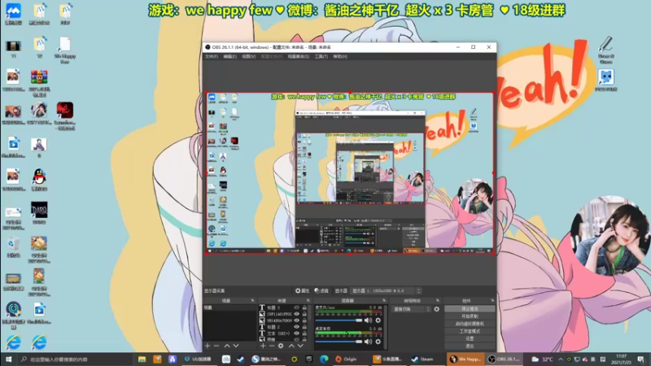Switch to We Happy Few taskbar window

tap(465, 359)
